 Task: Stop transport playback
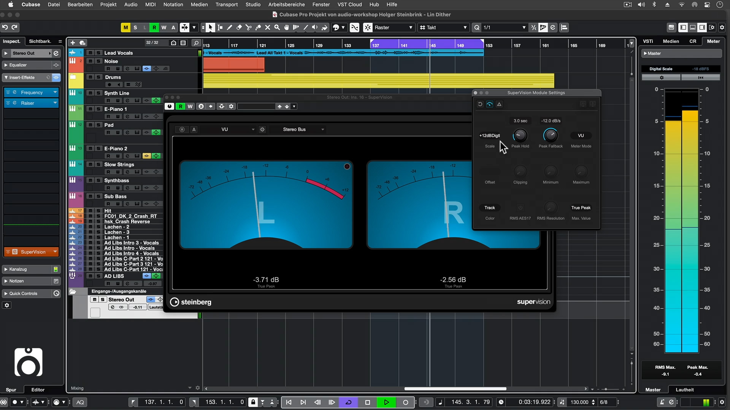coord(367,402)
